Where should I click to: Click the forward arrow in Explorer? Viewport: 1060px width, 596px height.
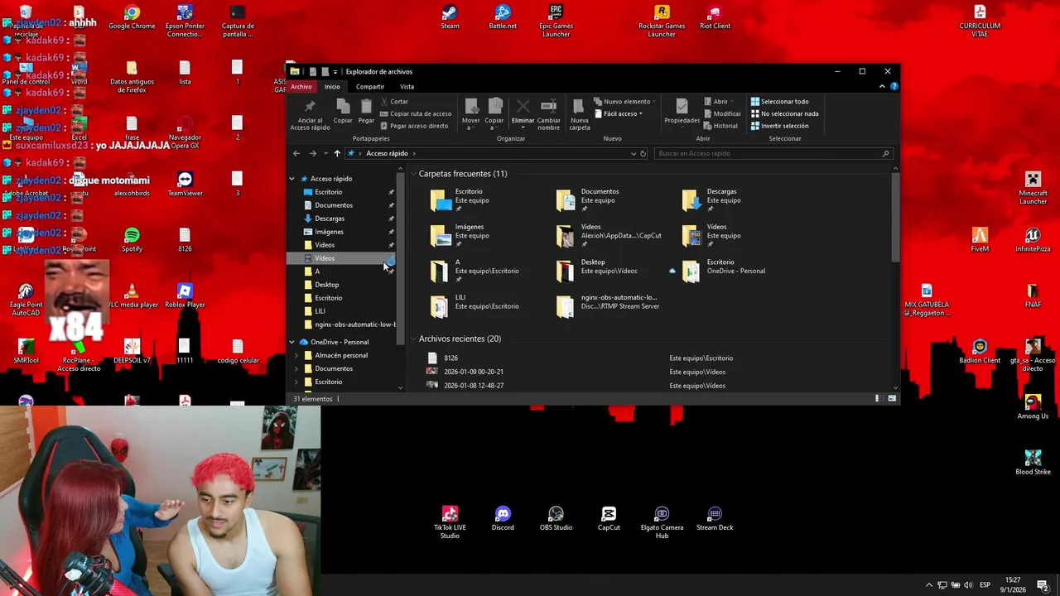click(x=312, y=153)
